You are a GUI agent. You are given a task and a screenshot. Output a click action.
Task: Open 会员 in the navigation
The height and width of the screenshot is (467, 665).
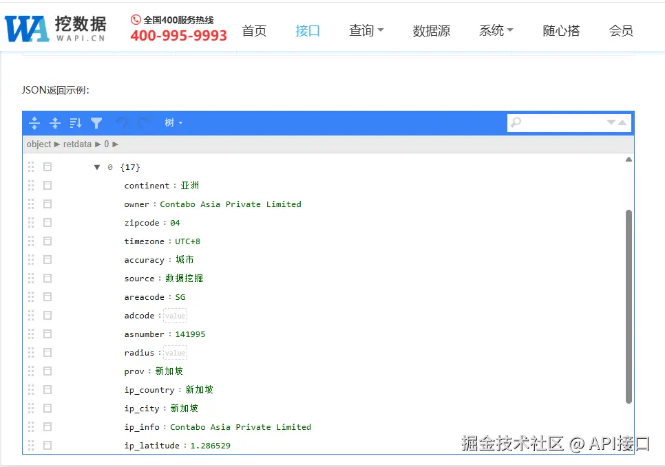pos(621,30)
